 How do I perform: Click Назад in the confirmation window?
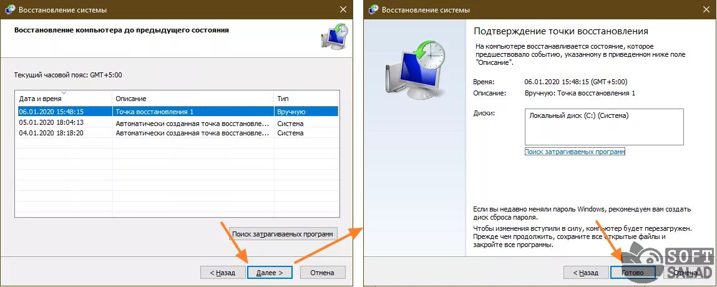point(586,273)
